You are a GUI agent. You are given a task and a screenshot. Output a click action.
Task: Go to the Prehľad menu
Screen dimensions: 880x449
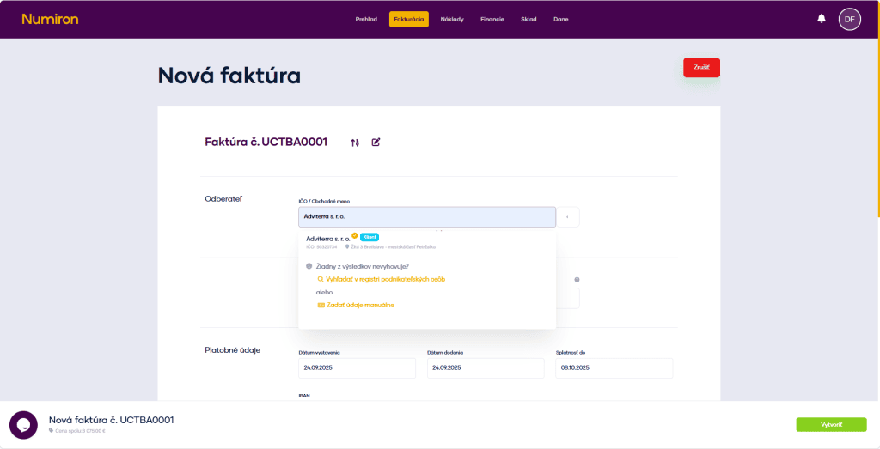pyautogui.click(x=366, y=19)
